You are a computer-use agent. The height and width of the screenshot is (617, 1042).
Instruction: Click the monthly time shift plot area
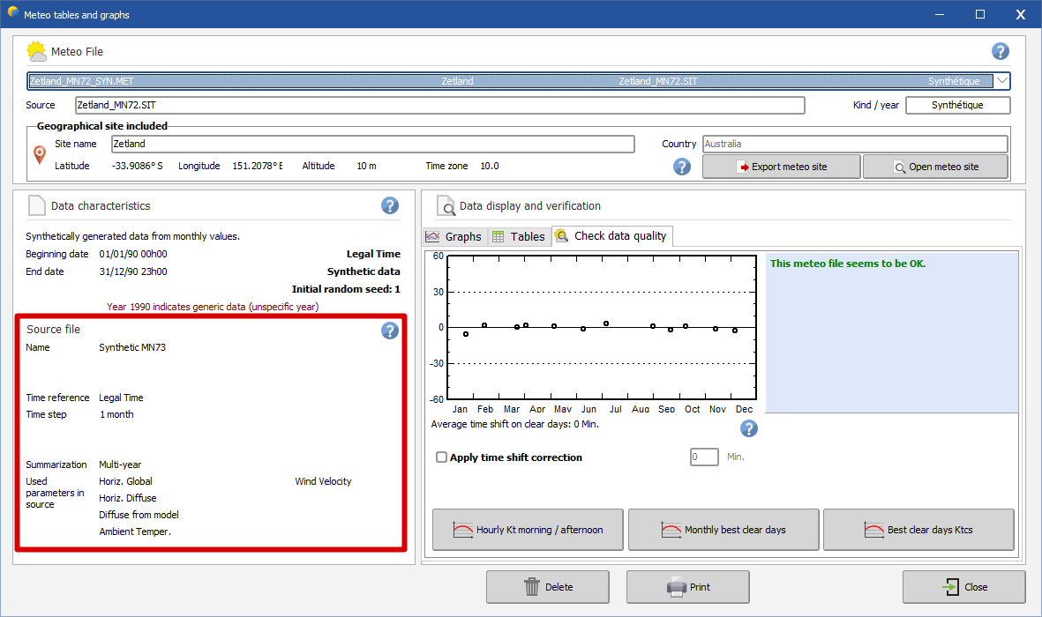[602, 327]
